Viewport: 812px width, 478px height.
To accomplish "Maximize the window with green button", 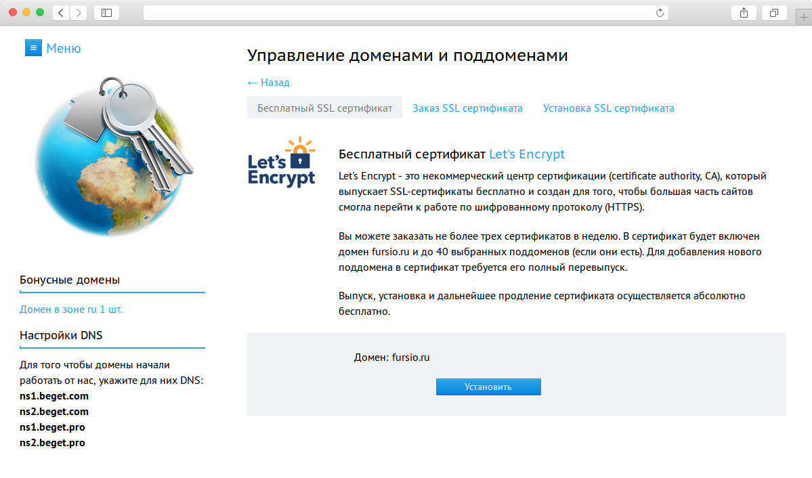I will coord(40,12).
